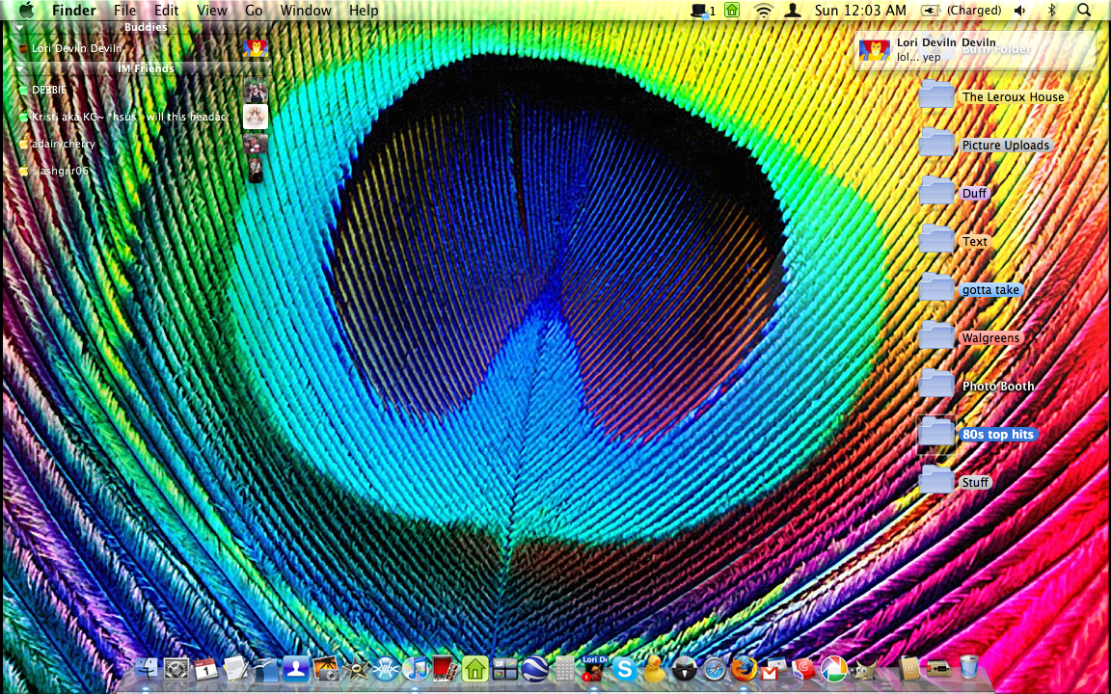Click green house icon in menu bar
Viewport: 1111px width, 694px height.
click(x=733, y=10)
